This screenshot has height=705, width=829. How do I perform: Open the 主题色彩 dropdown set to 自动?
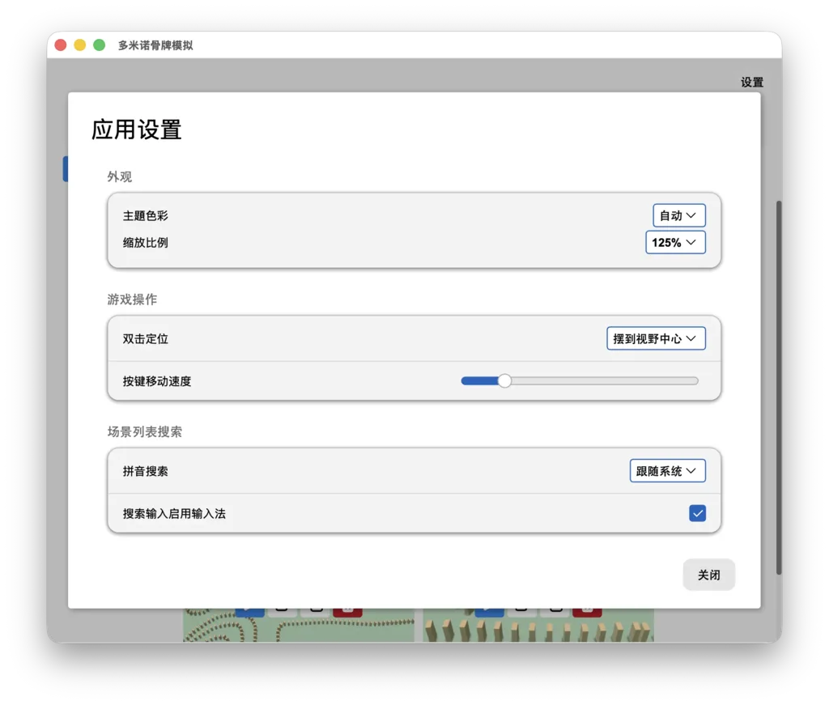coord(679,215)
